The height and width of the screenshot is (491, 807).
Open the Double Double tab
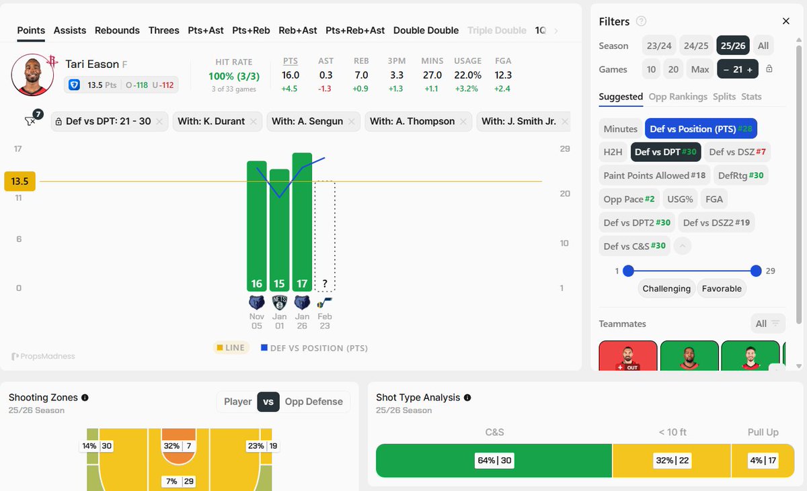click(x=426, y=30)
